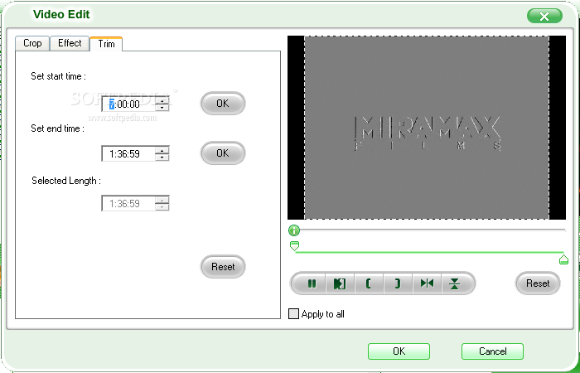
Task: Click the vertical flip icon
Action: click(456, 283)
